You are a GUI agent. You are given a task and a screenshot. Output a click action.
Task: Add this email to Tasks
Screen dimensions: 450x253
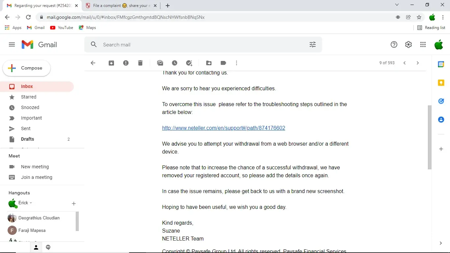[189, 63]
